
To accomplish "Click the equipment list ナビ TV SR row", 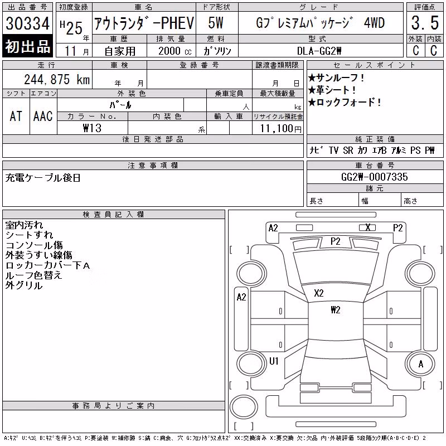I will 372,150.
